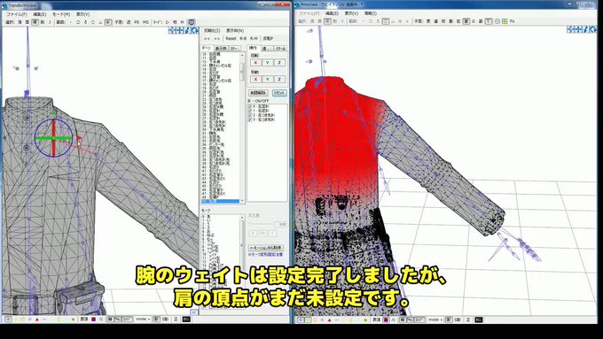Click the 制限解除 button
Image resolution: width=603 pixels, height=339 pixels.
pos(258,93)
